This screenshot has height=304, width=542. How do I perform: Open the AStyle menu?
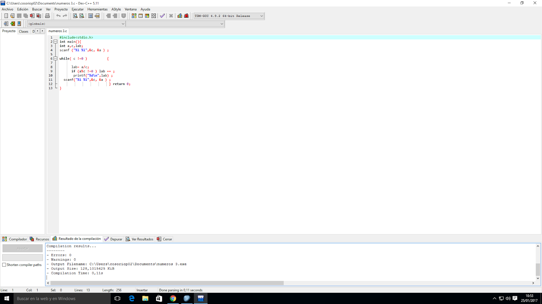[x=116, y=9]
